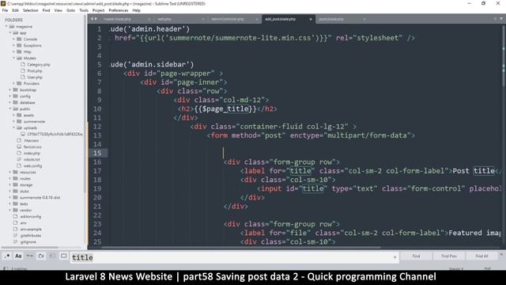Image resolution: width=506 pixels, height=285 pixels.
Task: Open the .env.example file
Action: pos(31,229)
